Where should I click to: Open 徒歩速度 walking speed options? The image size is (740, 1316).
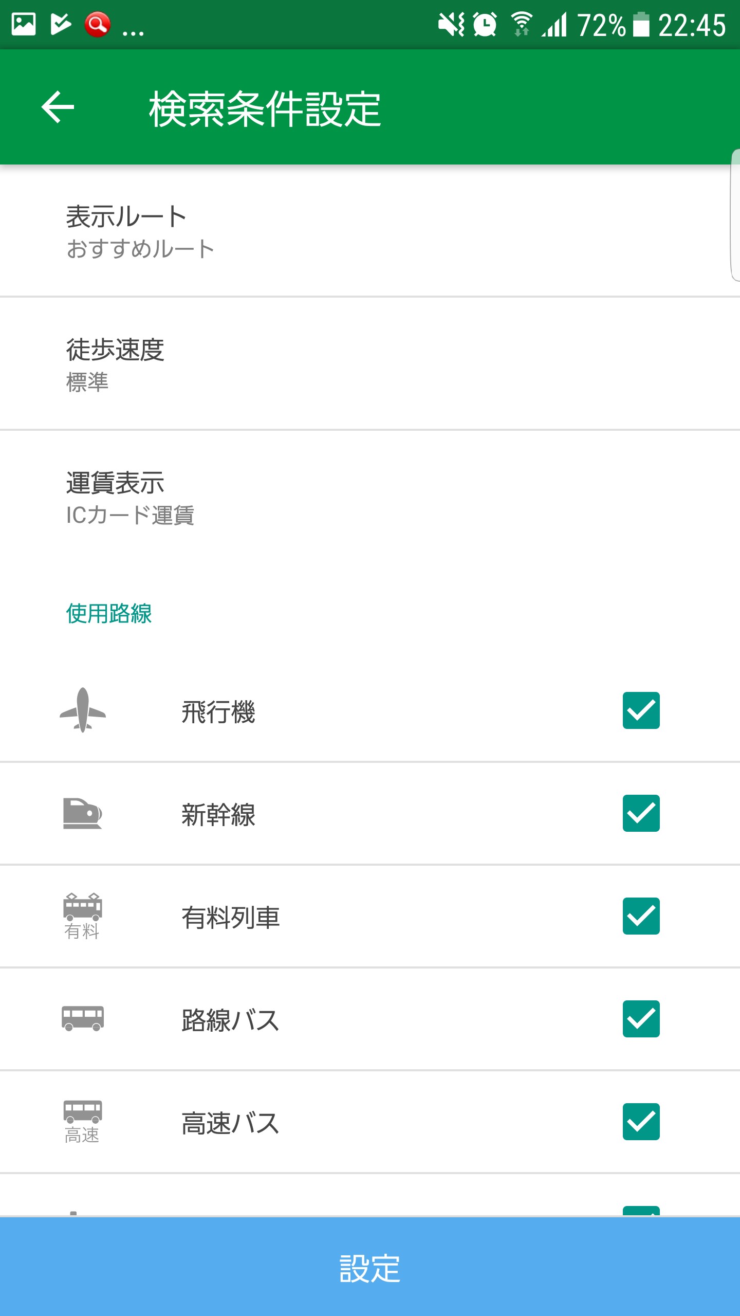click(x=370, y=364)
